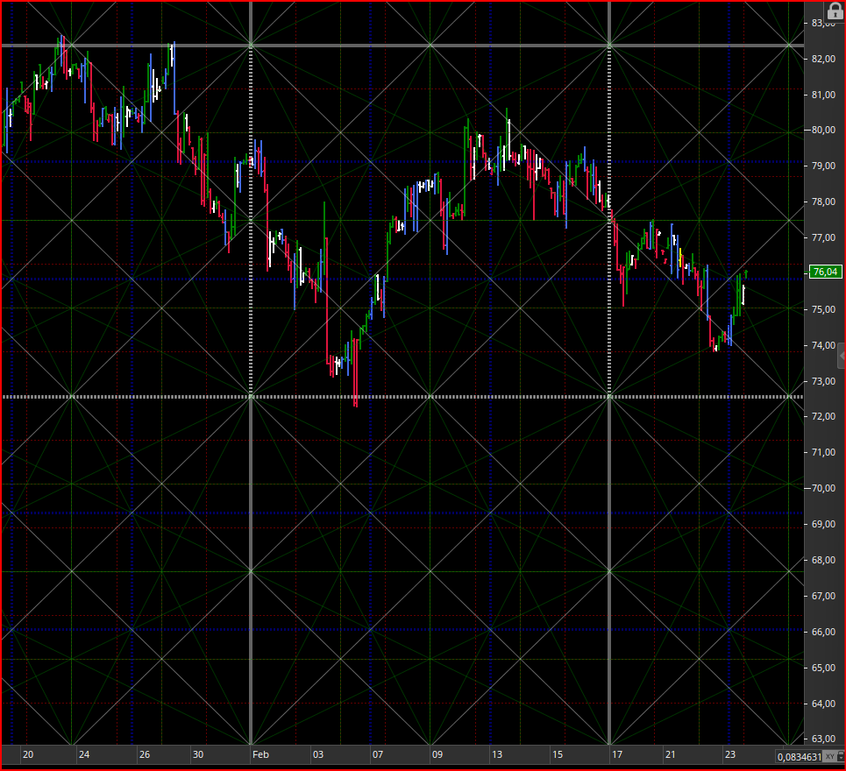This screenshot has width=846, height=771.
Task: Click the 23 date label on time axis
Action: click(x=730, y=754)
